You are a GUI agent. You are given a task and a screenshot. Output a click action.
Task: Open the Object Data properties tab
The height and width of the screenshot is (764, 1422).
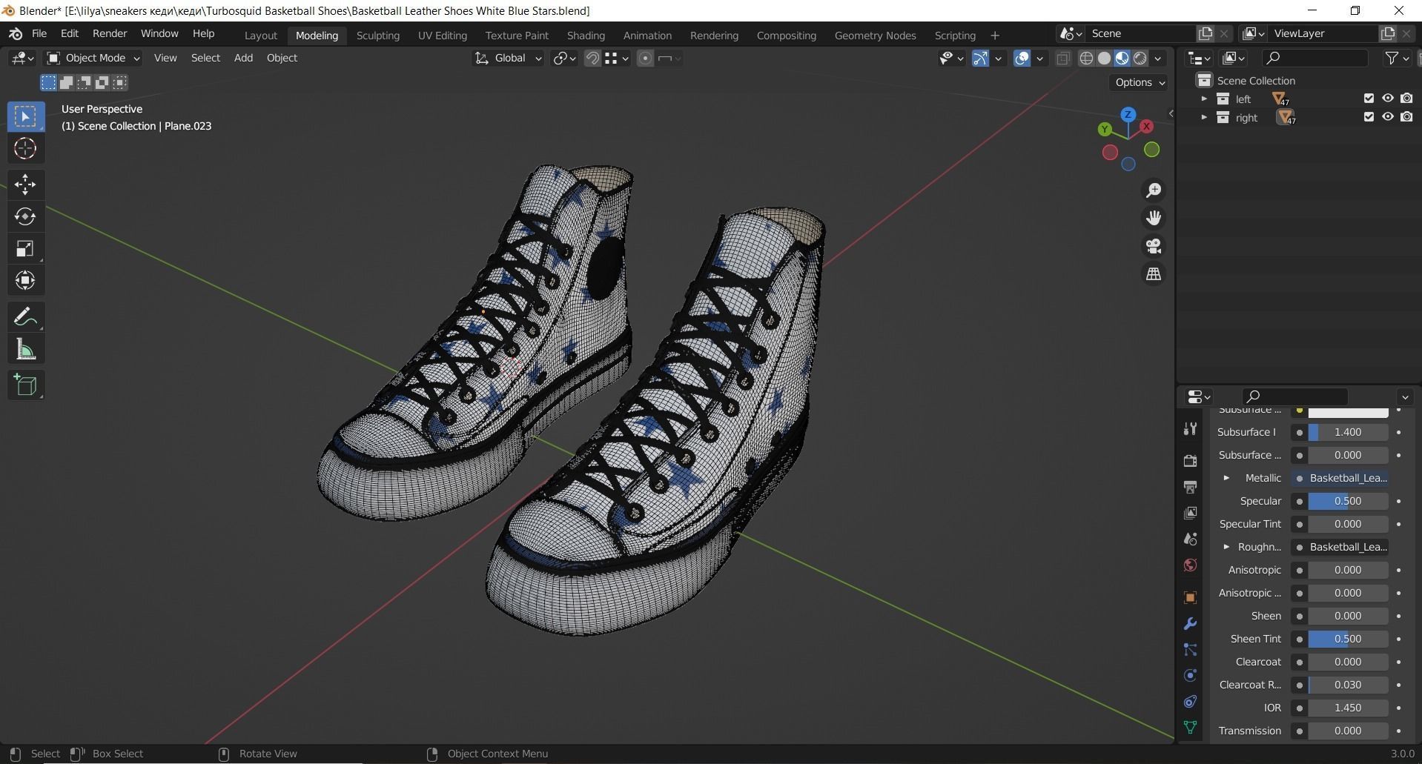[x=1191, y=728]
